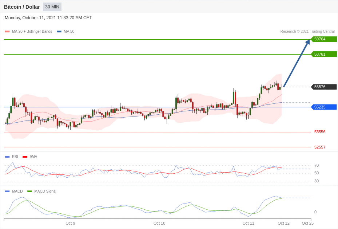Click the Bitcoin / Dollar title
338x229 pixels.
(x=22, y=7)
